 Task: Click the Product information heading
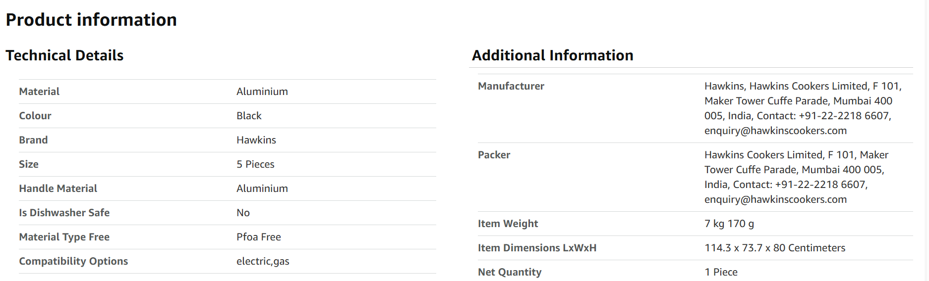[91, 20]
